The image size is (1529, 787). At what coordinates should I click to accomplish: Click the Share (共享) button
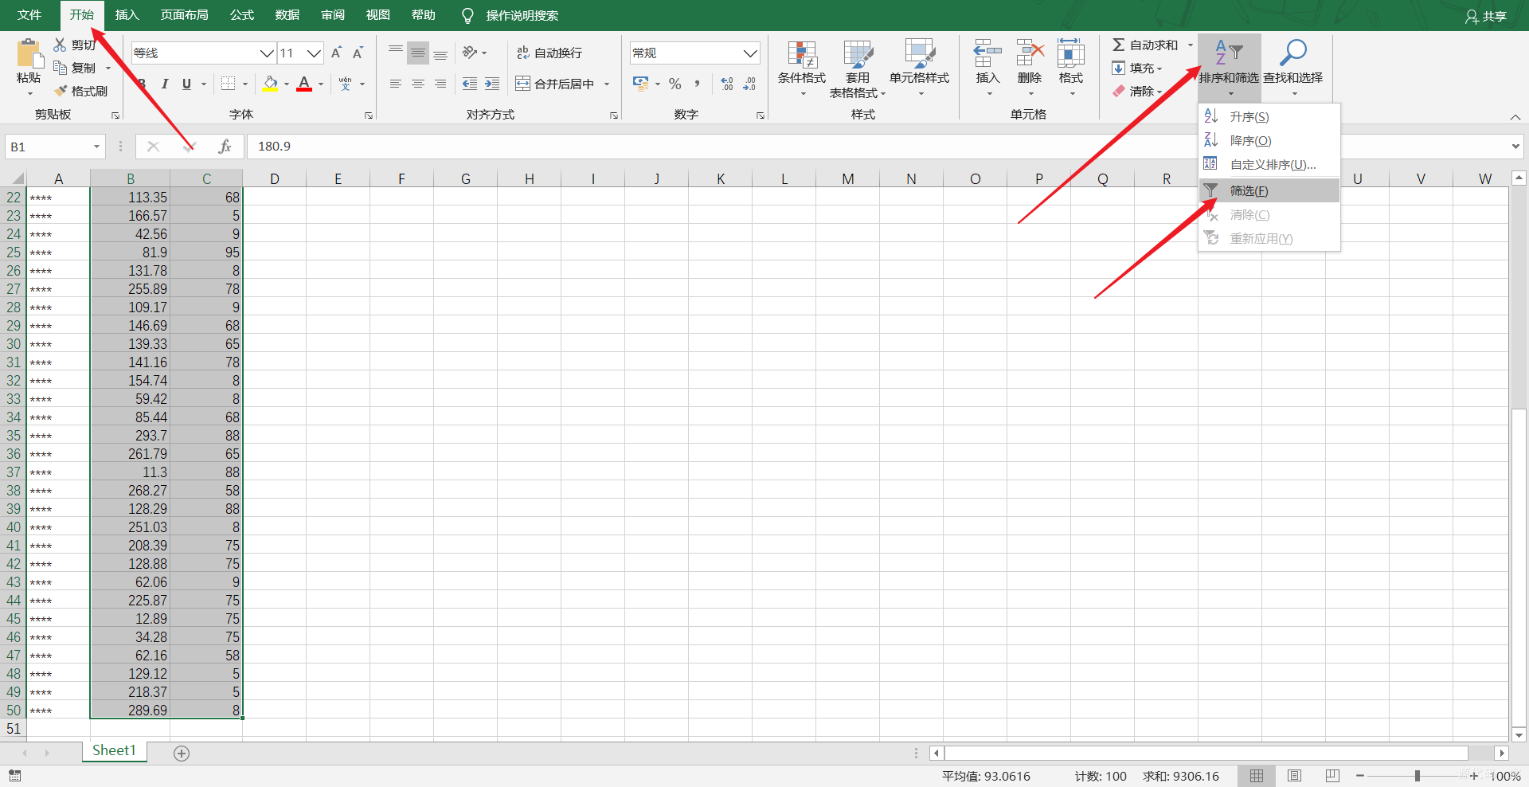(1486, 16)
